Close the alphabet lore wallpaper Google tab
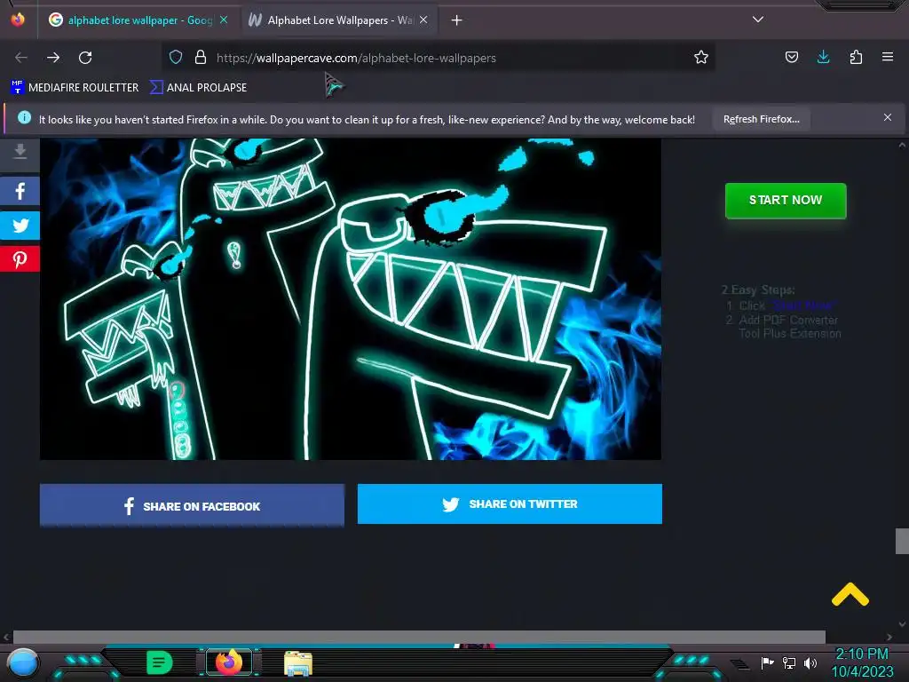 click(x=224, y=20)
